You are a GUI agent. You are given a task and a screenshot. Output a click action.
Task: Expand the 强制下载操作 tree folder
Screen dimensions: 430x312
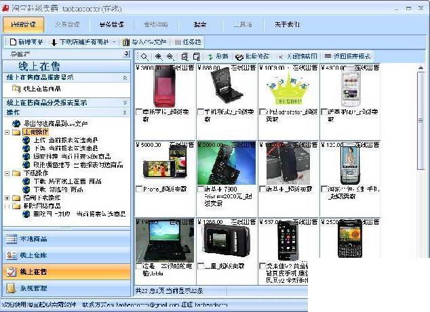click(x=7, y=198)
